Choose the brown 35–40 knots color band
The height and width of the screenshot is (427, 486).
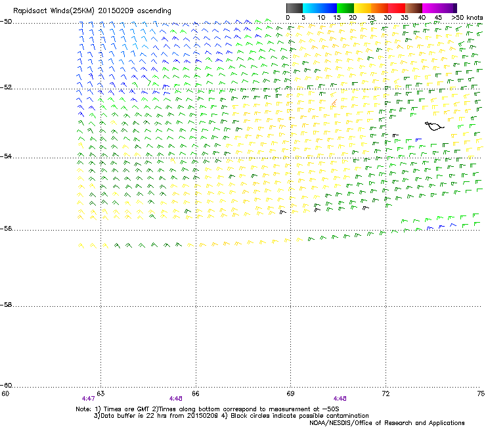[x=414, y=8]
